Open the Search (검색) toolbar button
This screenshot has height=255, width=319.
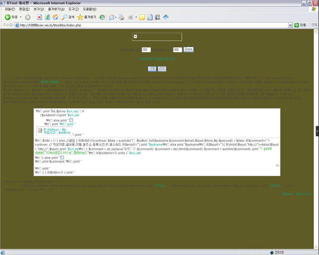click(68, 17)
